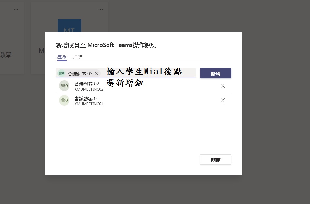Switch to the 老師 tab
The image size is (310, 204).
(78, 57)
